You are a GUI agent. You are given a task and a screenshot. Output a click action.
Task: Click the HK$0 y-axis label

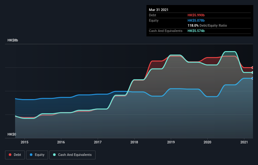tap(12, 135)
